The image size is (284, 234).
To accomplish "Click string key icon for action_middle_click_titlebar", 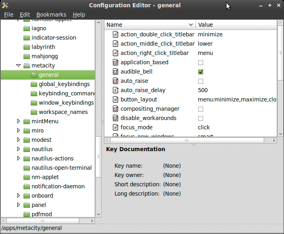I will click(x=115, y=44).
